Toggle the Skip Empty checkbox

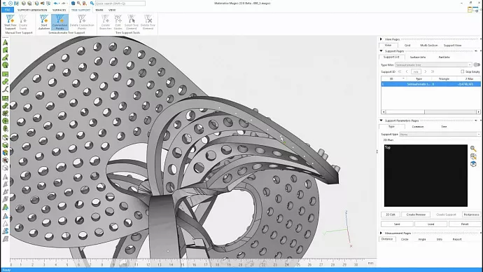(x=463, y=72)
